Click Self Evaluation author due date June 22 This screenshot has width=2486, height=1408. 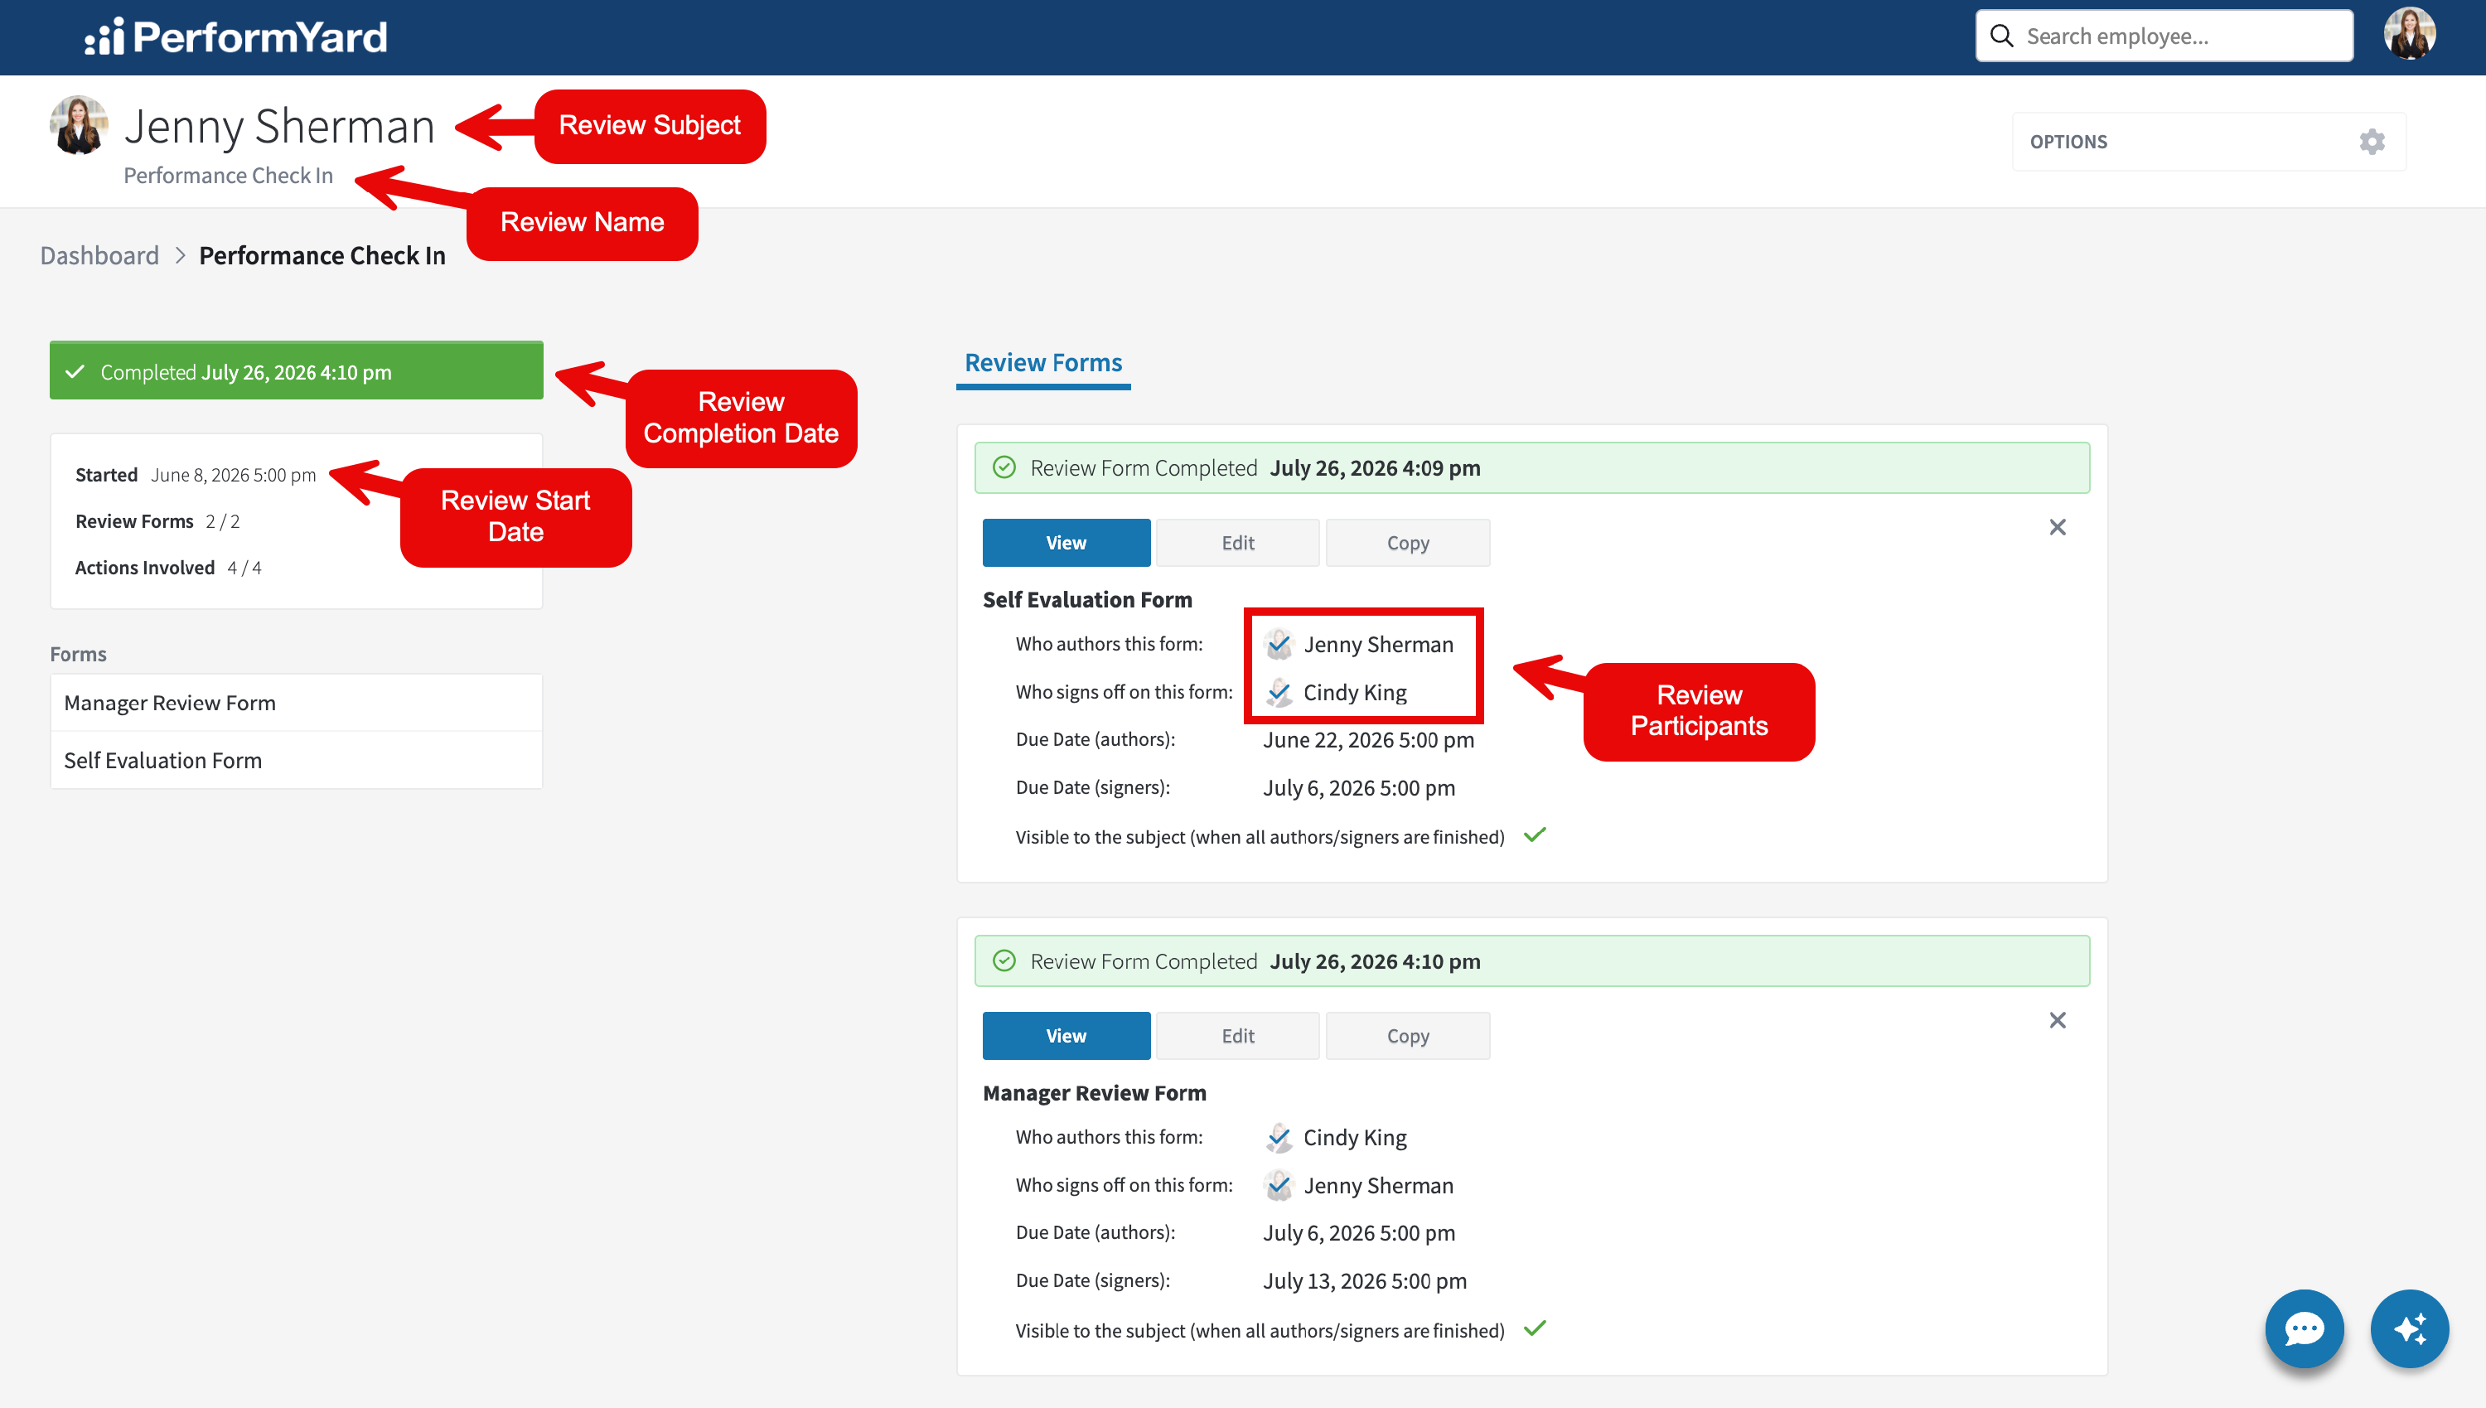click(x=1368, y=740)
